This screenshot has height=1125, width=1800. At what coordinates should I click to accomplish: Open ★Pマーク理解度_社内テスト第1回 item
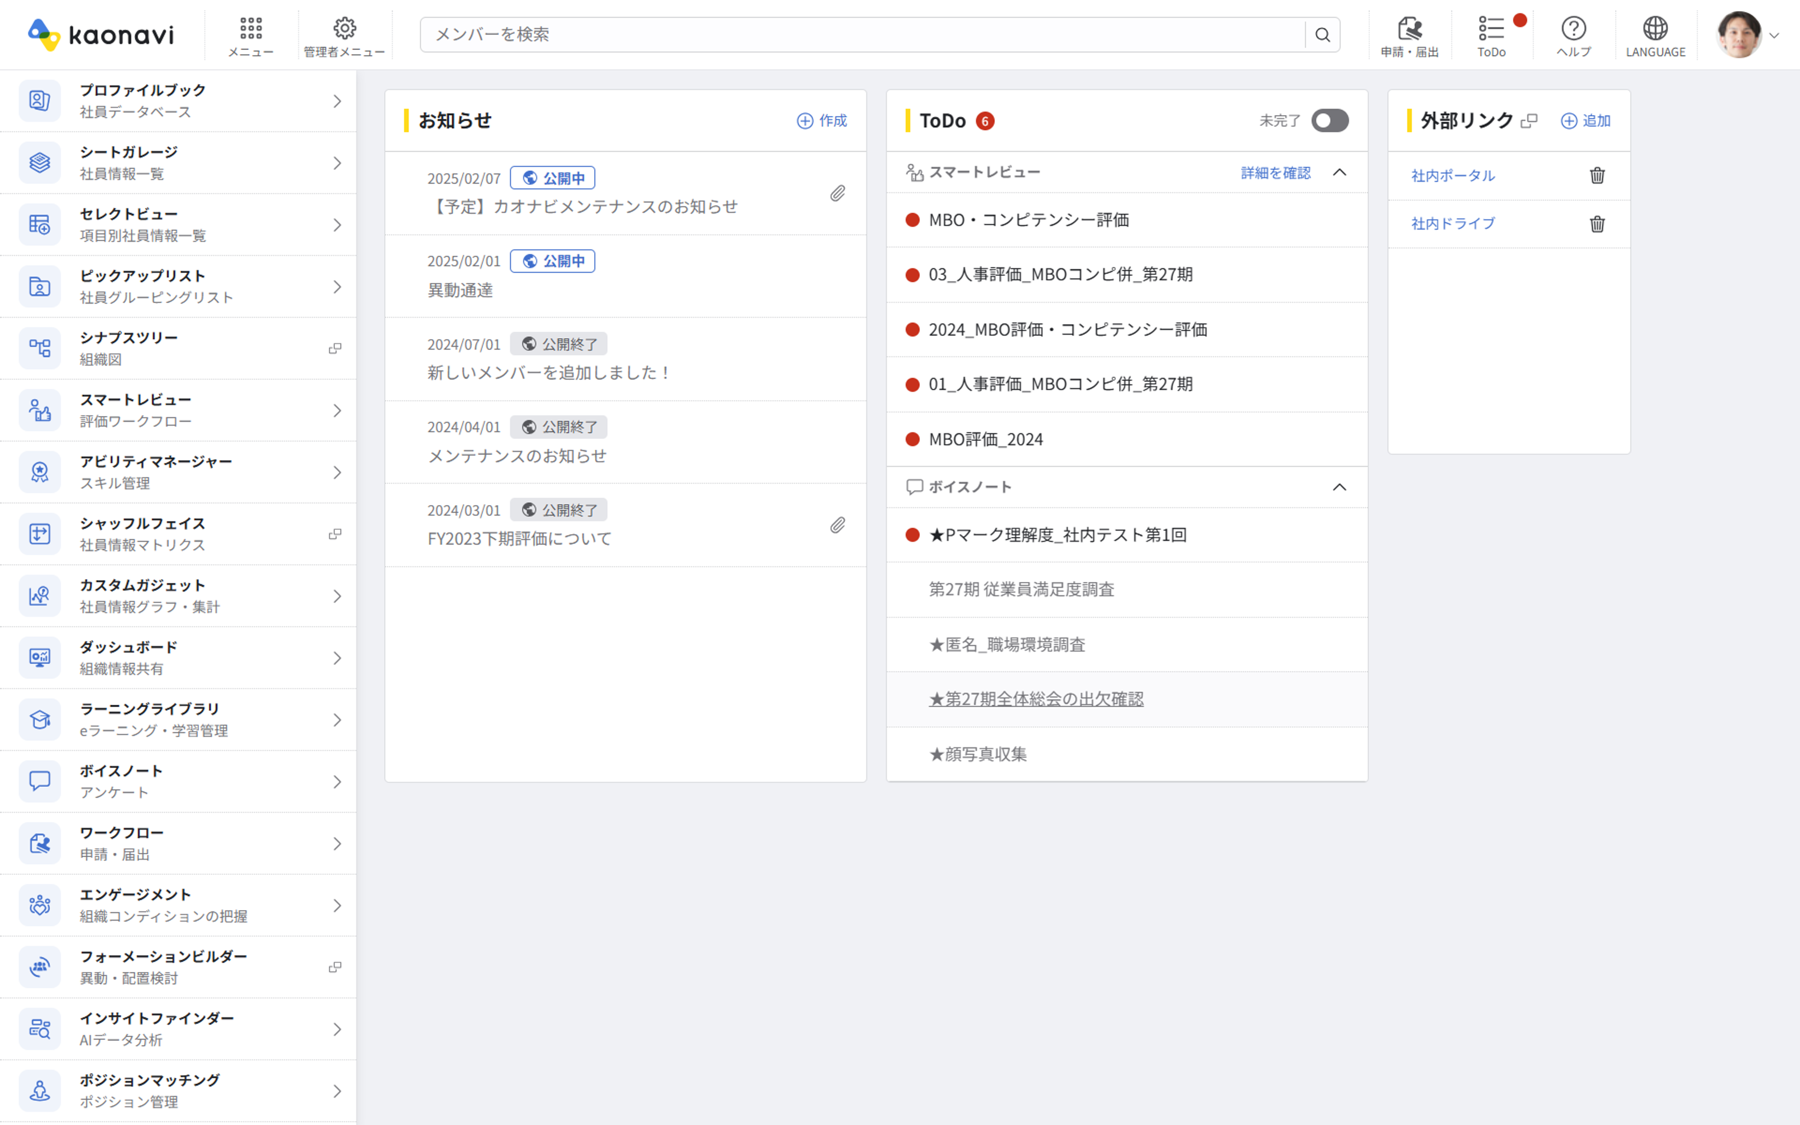pyautogui.click(x=1058, y=535)
